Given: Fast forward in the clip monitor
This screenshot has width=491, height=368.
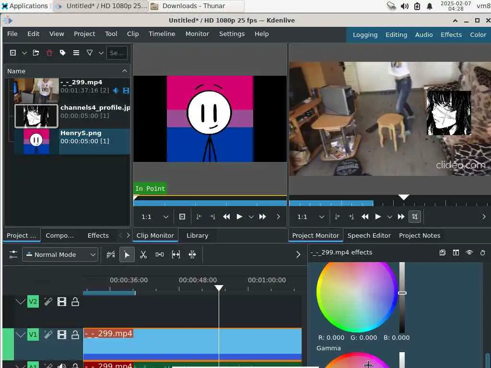Looking at the screenshot, I should (x=262, y=217).
